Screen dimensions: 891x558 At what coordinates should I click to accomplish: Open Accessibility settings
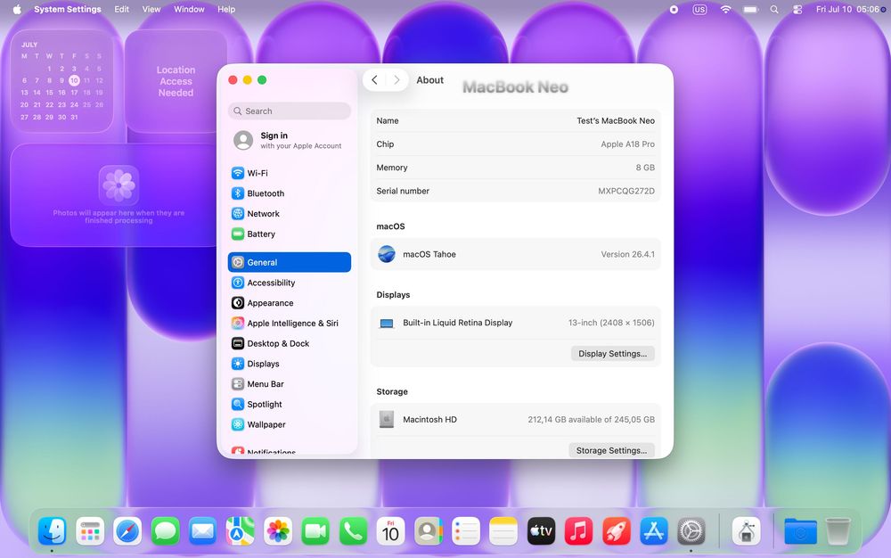pos(290,283)
